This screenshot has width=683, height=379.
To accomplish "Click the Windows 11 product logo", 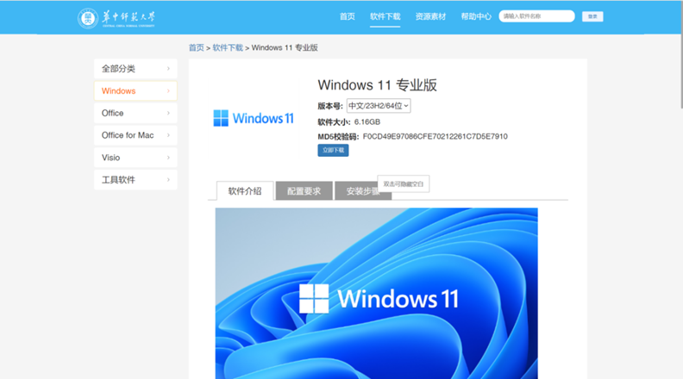I will [253, 118].
